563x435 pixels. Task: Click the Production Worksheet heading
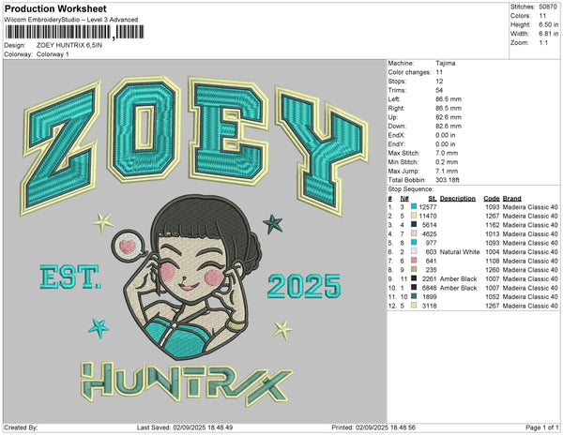(x=55, y=9)
